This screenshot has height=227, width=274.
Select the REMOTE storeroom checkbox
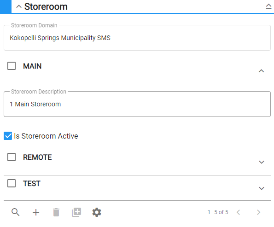(12, 157)
